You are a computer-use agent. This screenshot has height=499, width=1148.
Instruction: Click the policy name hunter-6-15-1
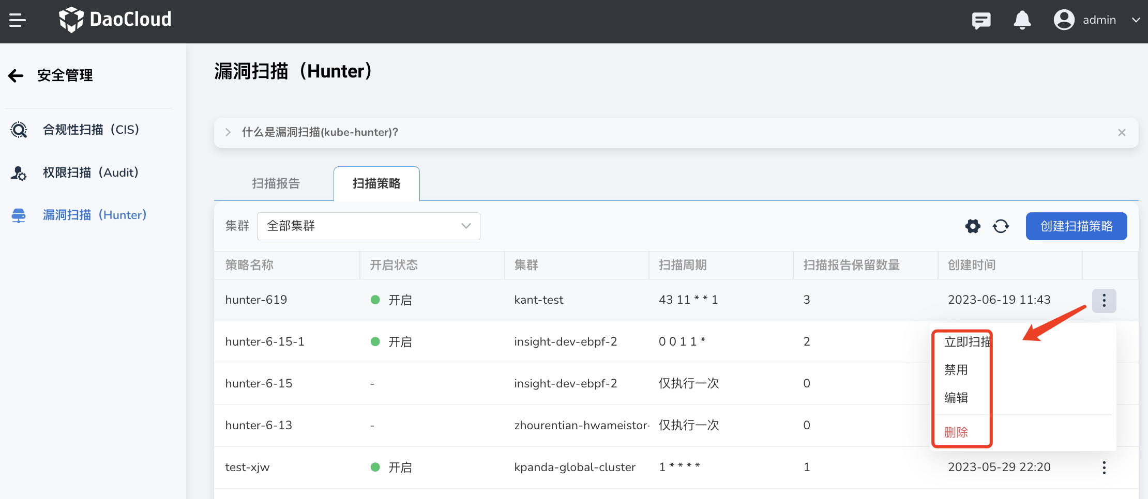point(265,341)
